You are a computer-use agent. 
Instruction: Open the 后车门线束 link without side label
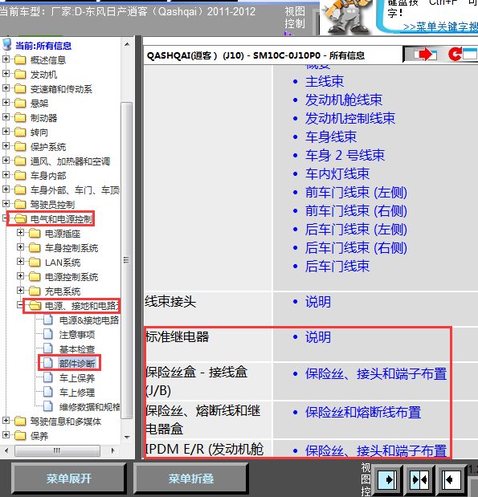click(337, 267)
